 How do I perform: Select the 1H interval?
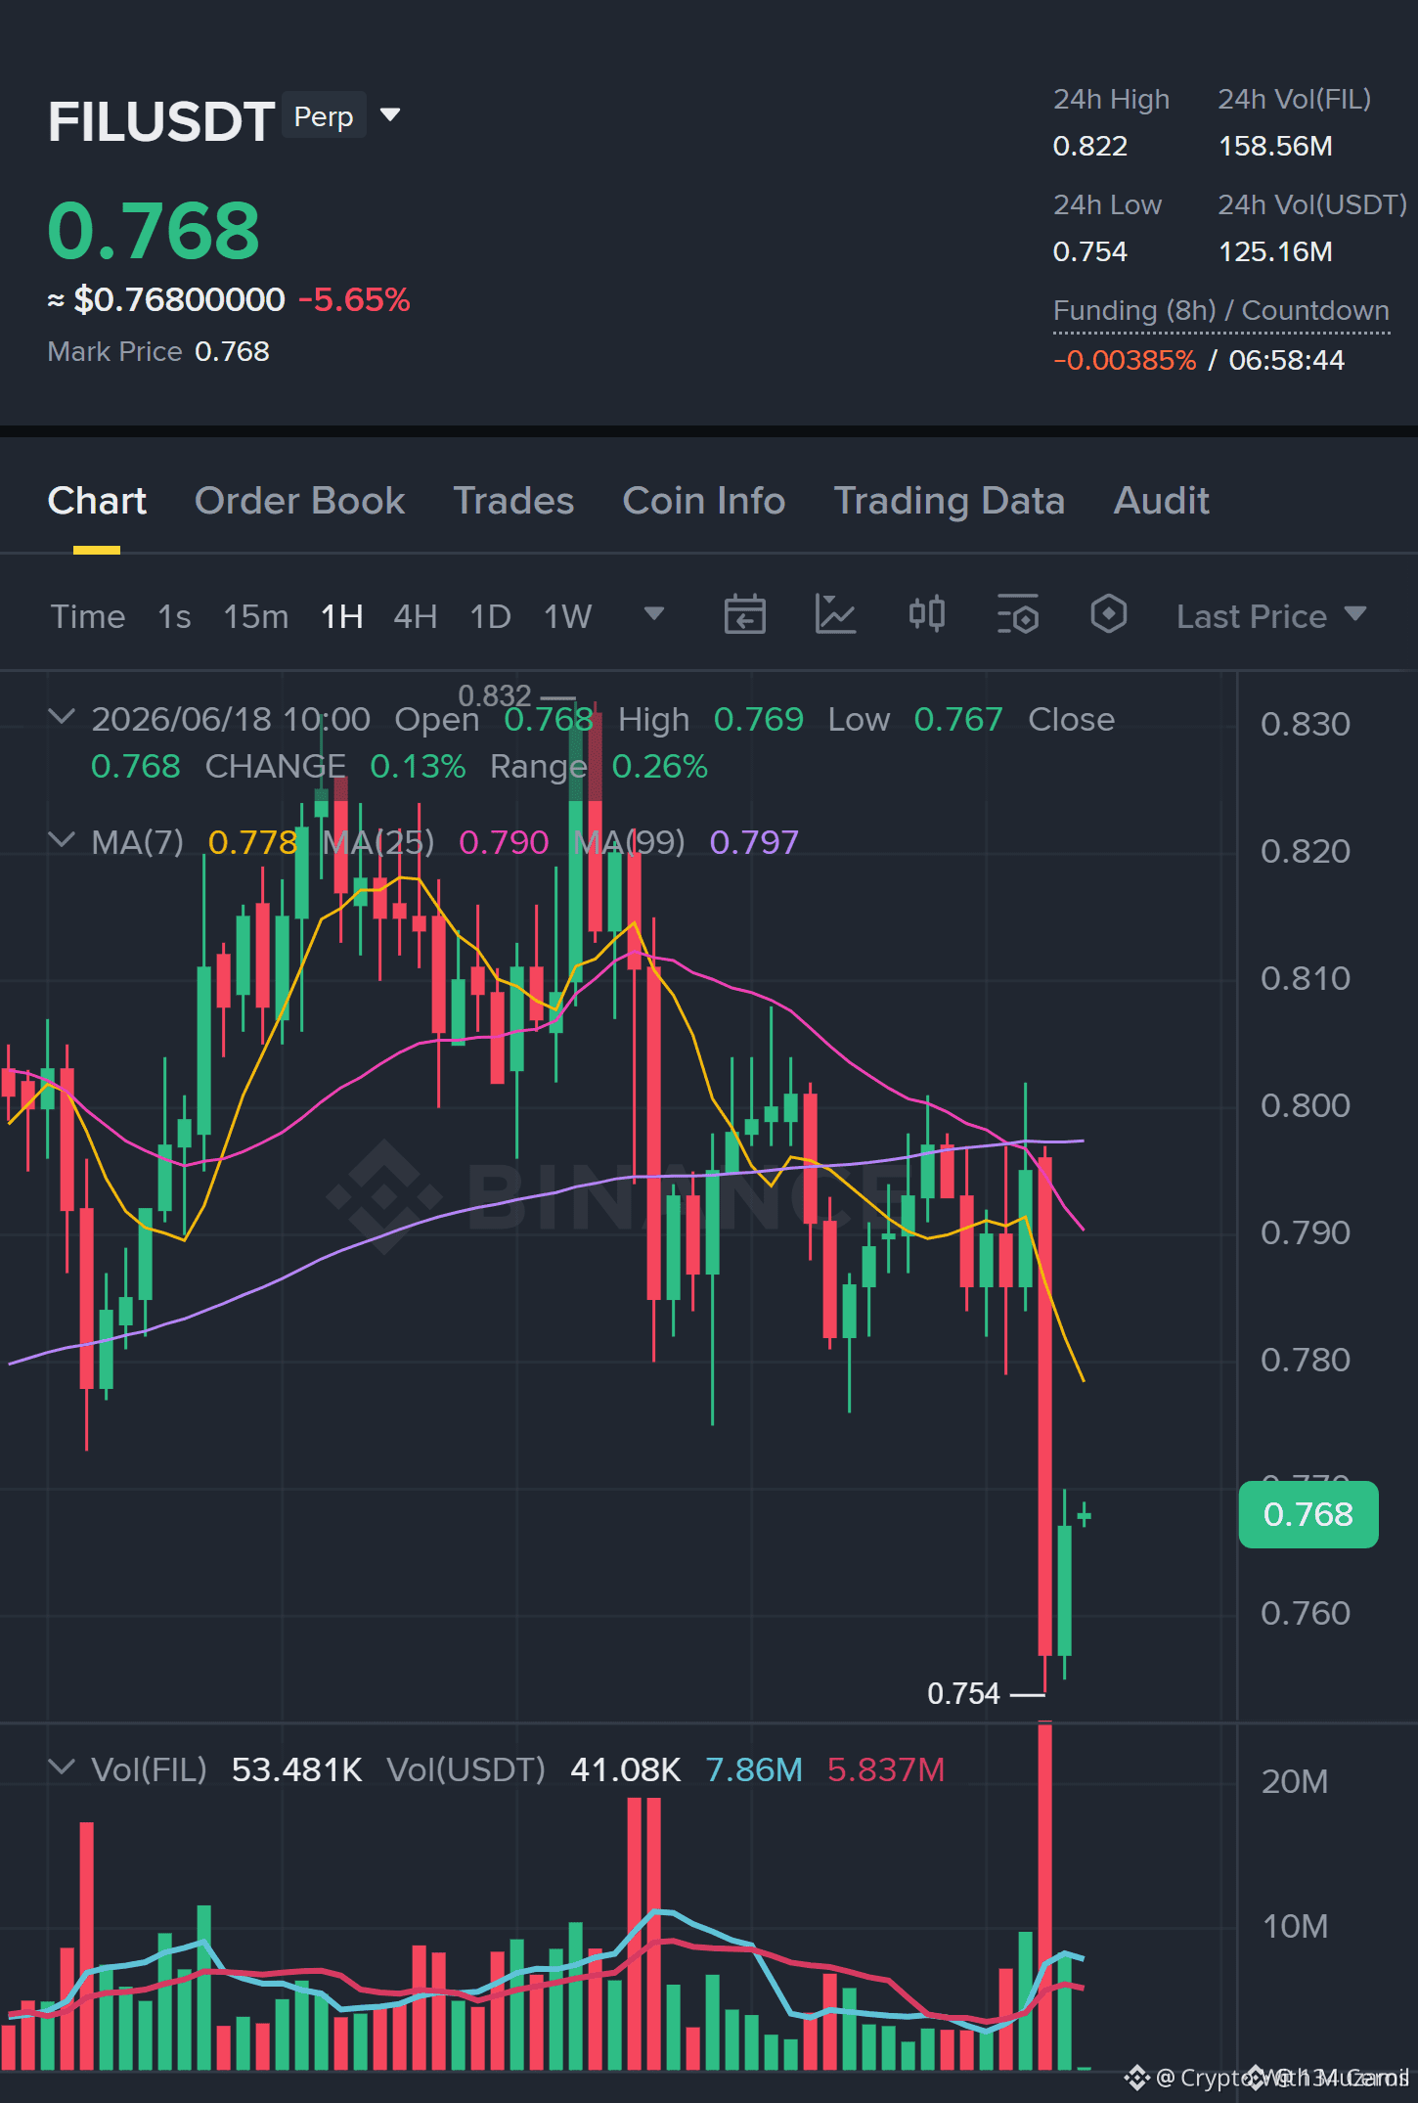(342, 616)
